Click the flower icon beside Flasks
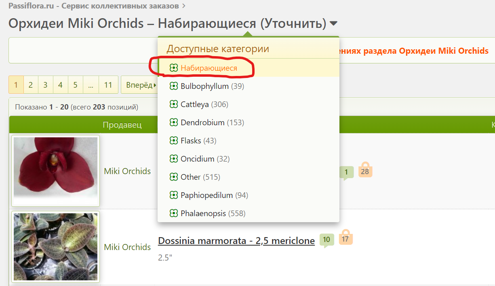This screenshot has height=286, width=495. [x=174, y=141]
